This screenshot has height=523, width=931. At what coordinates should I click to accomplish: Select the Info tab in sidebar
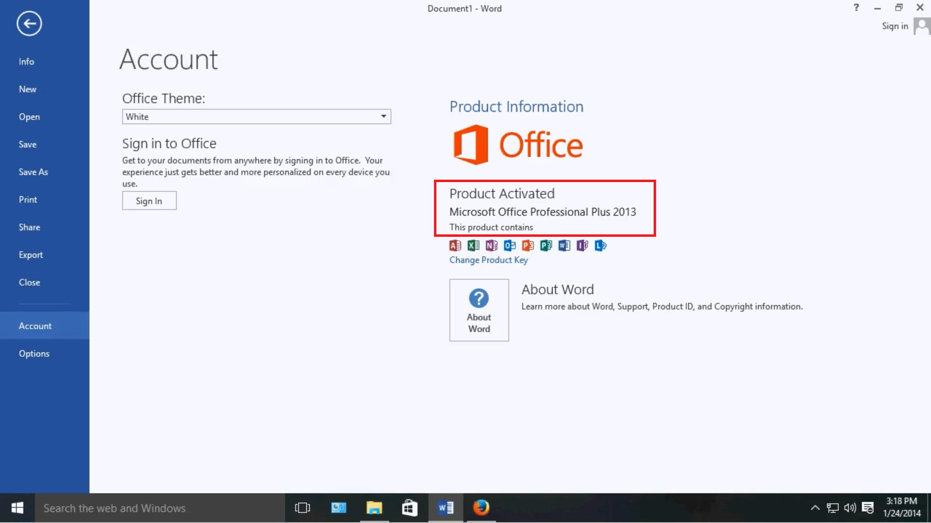27,62
